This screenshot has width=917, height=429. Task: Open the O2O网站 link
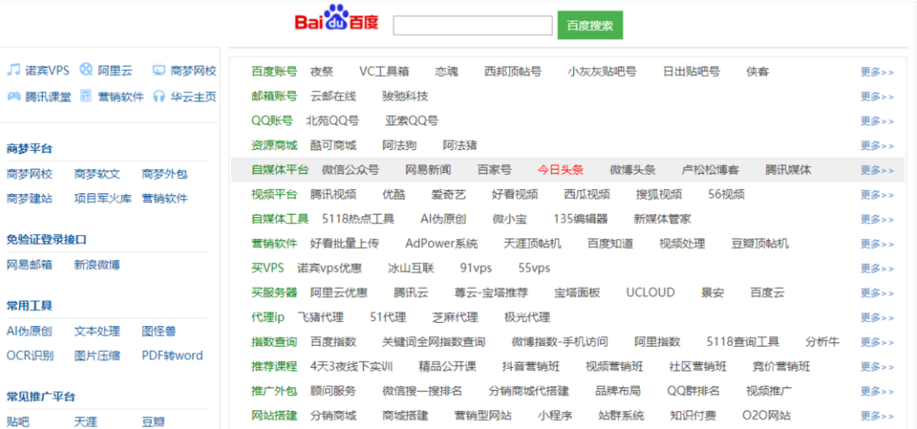pos(767,415)
